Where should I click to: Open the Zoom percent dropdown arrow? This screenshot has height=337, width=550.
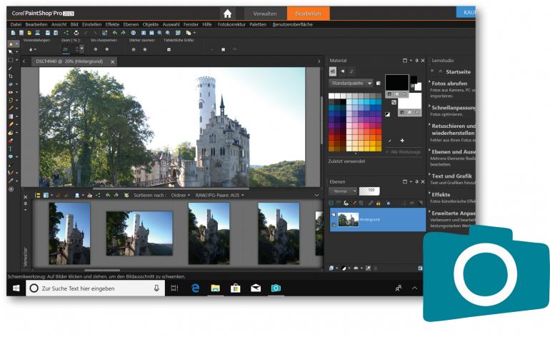(81, 49)
